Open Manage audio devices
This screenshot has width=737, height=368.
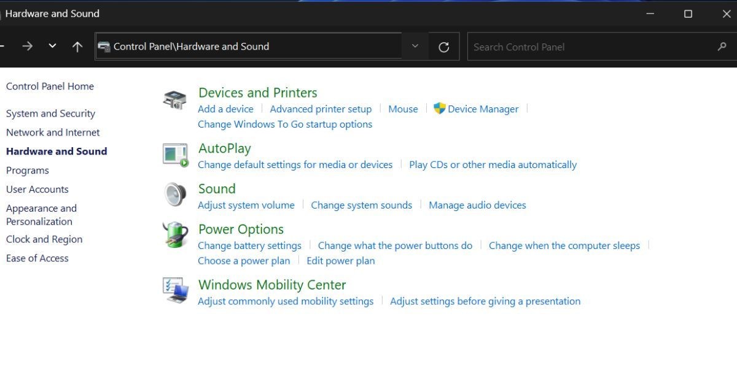pyautogui.click(x=477, y=205)
